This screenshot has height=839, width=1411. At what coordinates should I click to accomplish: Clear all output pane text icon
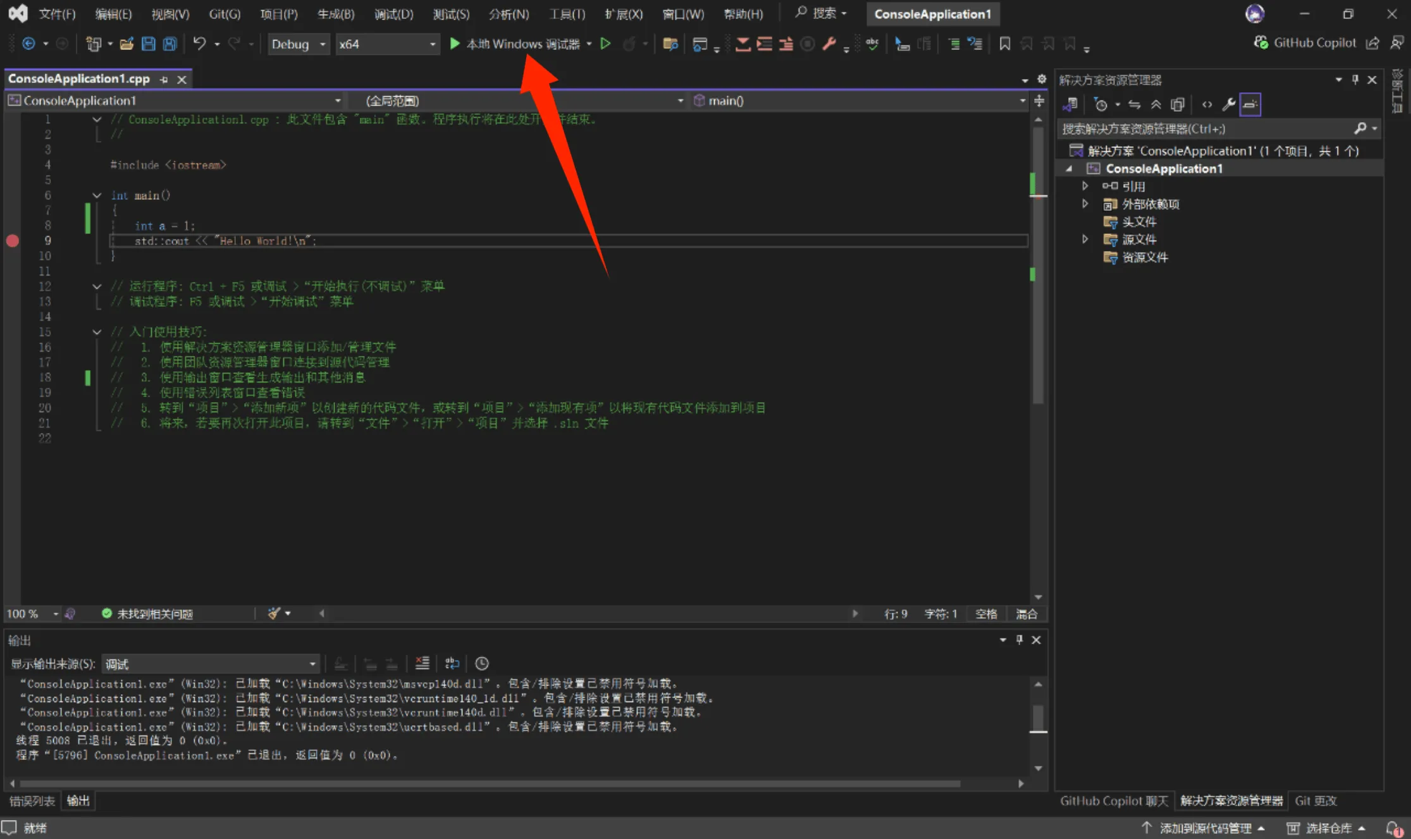[x=422, y=663]
